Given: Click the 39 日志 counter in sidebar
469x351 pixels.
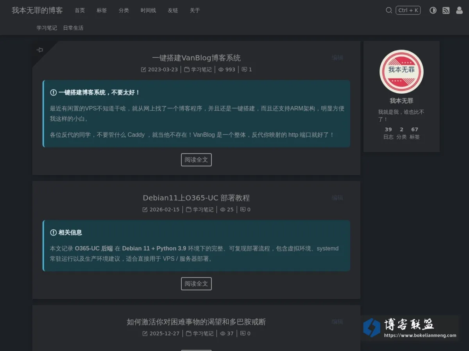Looking at the screenshot, I should pos(388,133).
